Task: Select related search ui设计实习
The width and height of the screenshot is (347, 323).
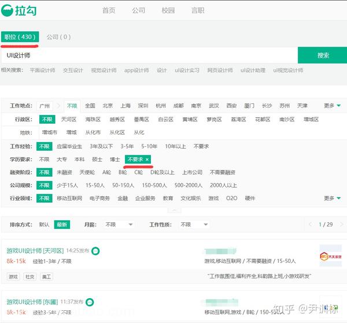Action: [187, 70]
